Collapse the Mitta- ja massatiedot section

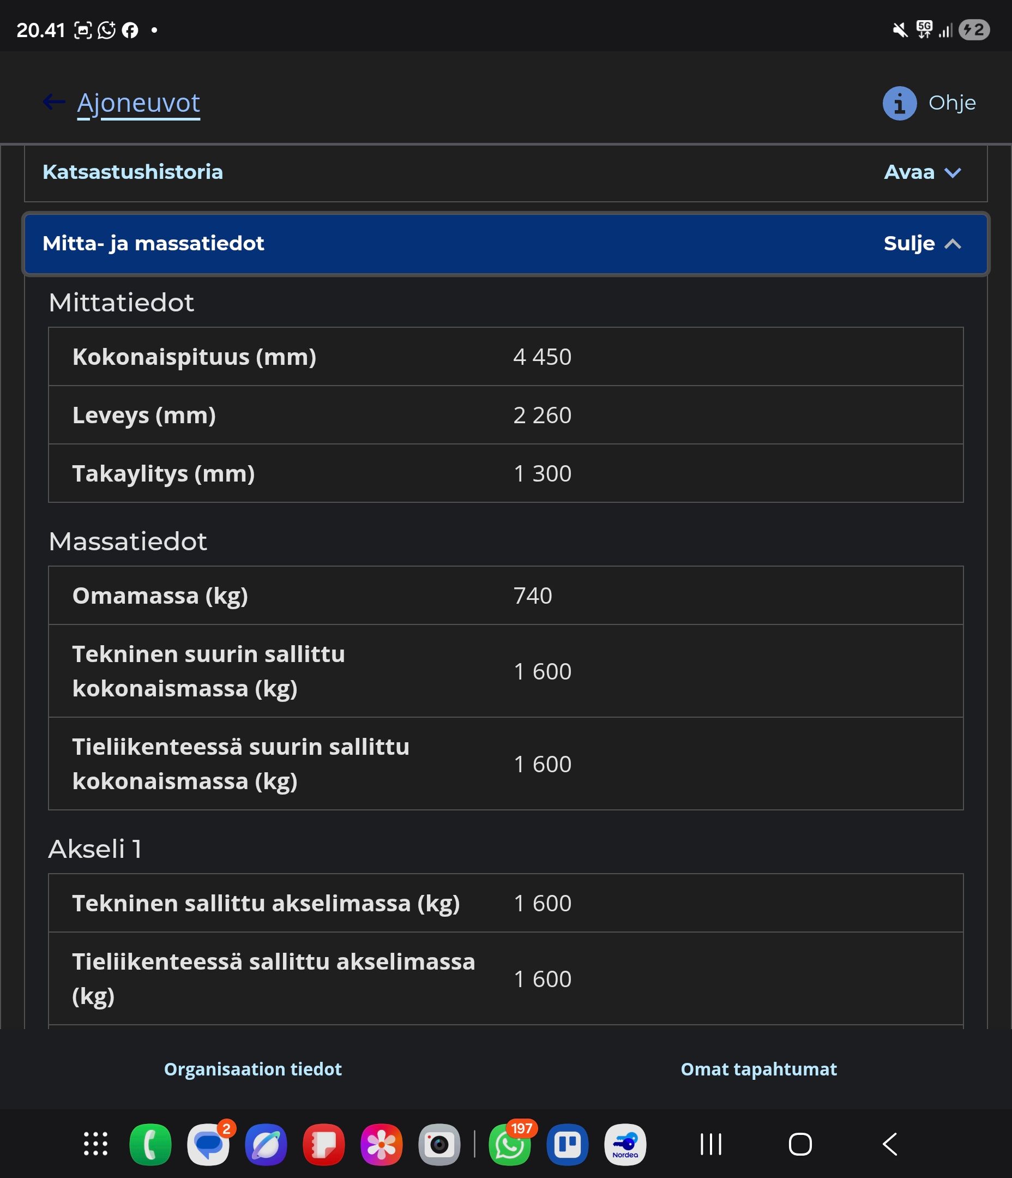point(505,244)
